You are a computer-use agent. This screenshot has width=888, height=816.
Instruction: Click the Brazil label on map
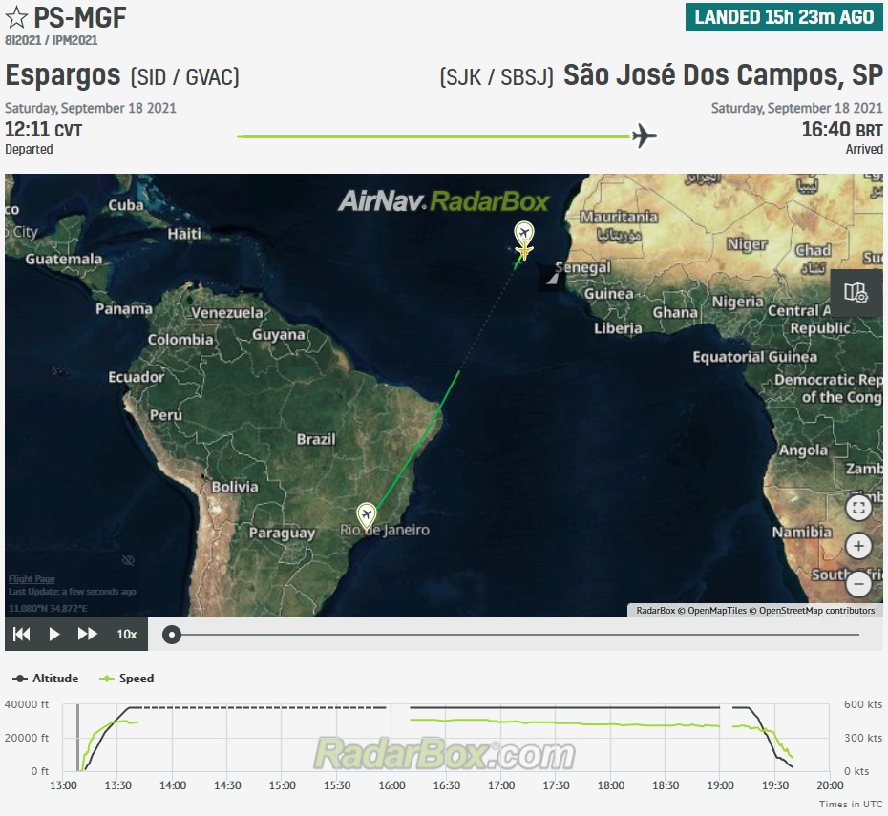[x=316, y=439]
